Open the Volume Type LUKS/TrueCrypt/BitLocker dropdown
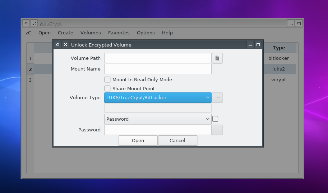The height and width of the screenshot is (193, 328). [158, 97]
